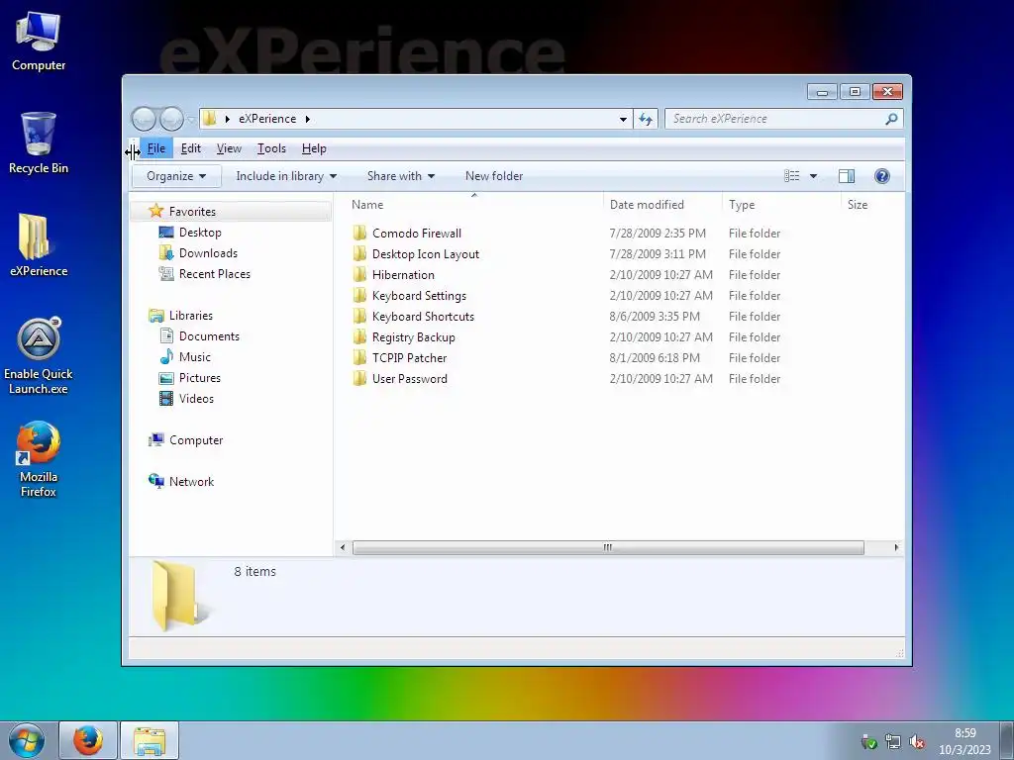Image resolution: width=1014 pixels, height=760 pixels.
Task: Click the Windows Explorer taskbar button
Action: click(x=150, y=740)
